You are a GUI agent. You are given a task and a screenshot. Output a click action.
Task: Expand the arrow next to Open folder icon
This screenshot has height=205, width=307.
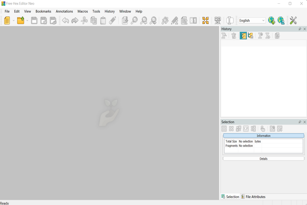pos(27,20)
